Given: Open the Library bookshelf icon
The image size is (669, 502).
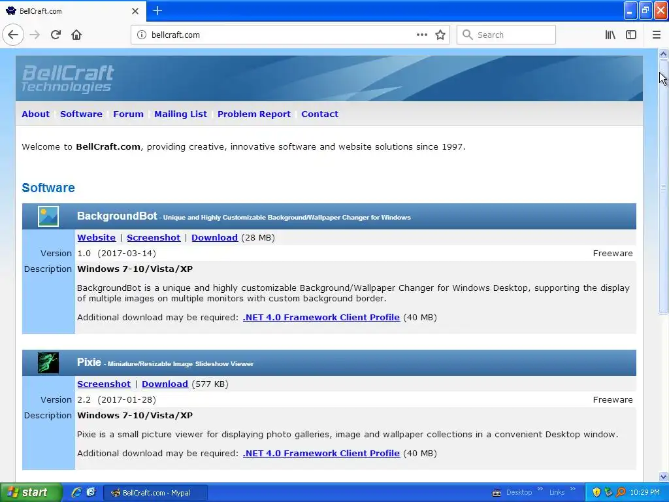Looking at the screenshot, I should click(x=610, y=35).
